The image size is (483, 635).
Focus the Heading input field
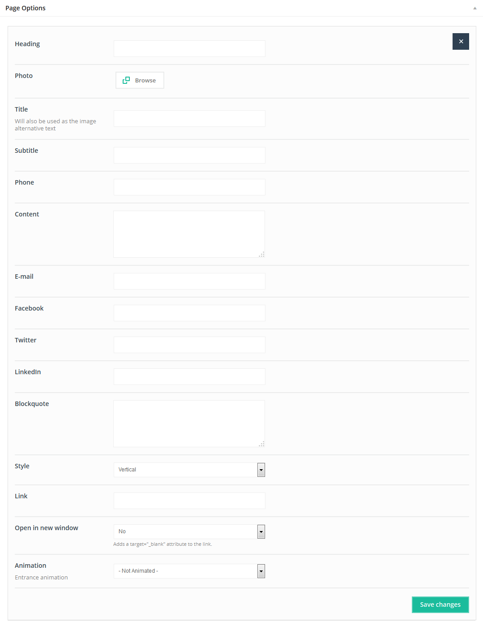coord(189,48)
